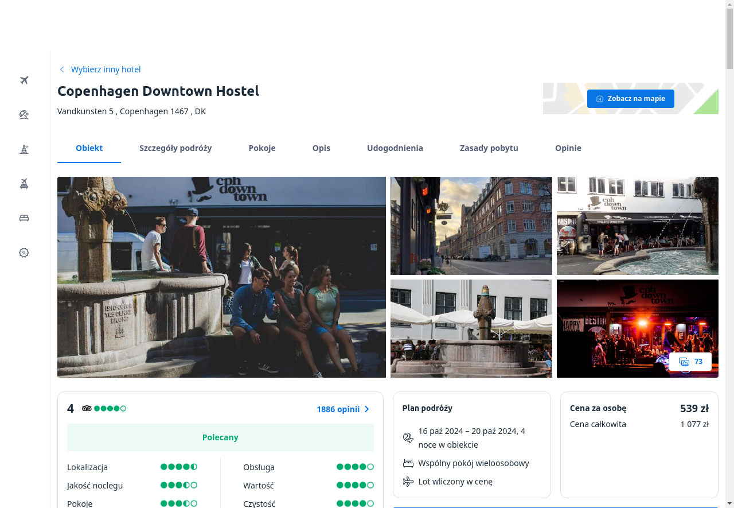This screenshot has height=508, width=734.
Task: Open daytime hostel terrace fountain photo
Action: coord(638,226)
